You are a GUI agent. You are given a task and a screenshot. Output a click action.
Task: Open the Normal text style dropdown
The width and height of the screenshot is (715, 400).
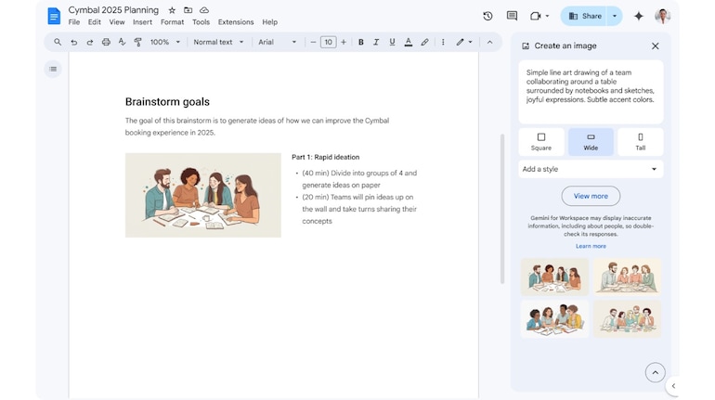tap(218, 43)
